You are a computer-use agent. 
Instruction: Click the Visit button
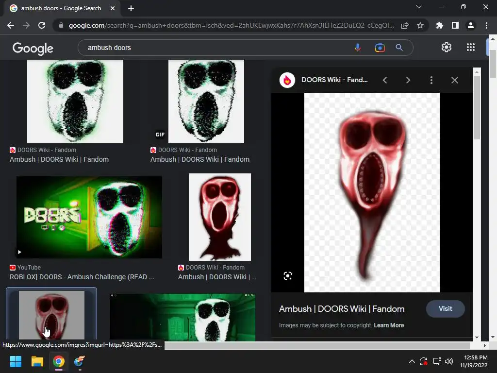point(446,308)
